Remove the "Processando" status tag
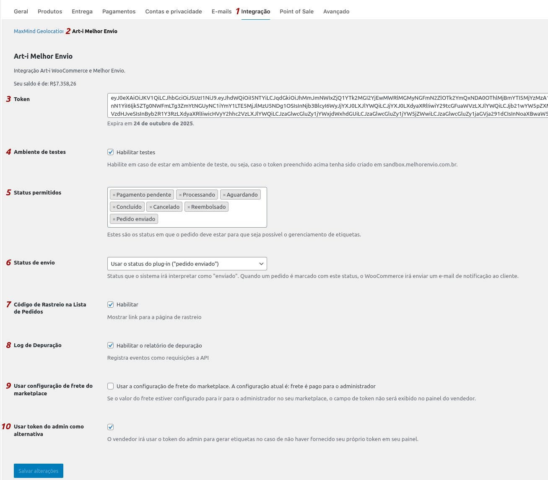This screenshot has width=548, height=480. 181,195
